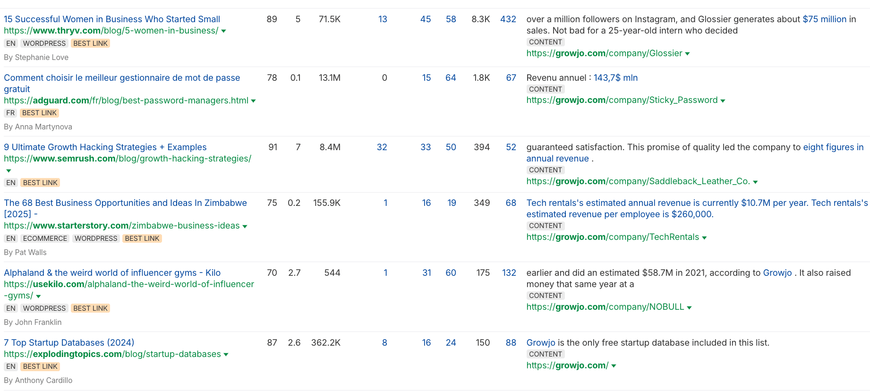
Task: Click keywords 68 in starterstory row
Action: click(511, 203)
